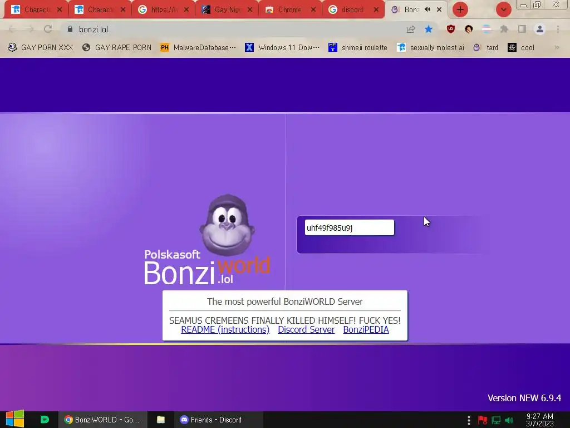Switch to the discord tab

[353, 9]
